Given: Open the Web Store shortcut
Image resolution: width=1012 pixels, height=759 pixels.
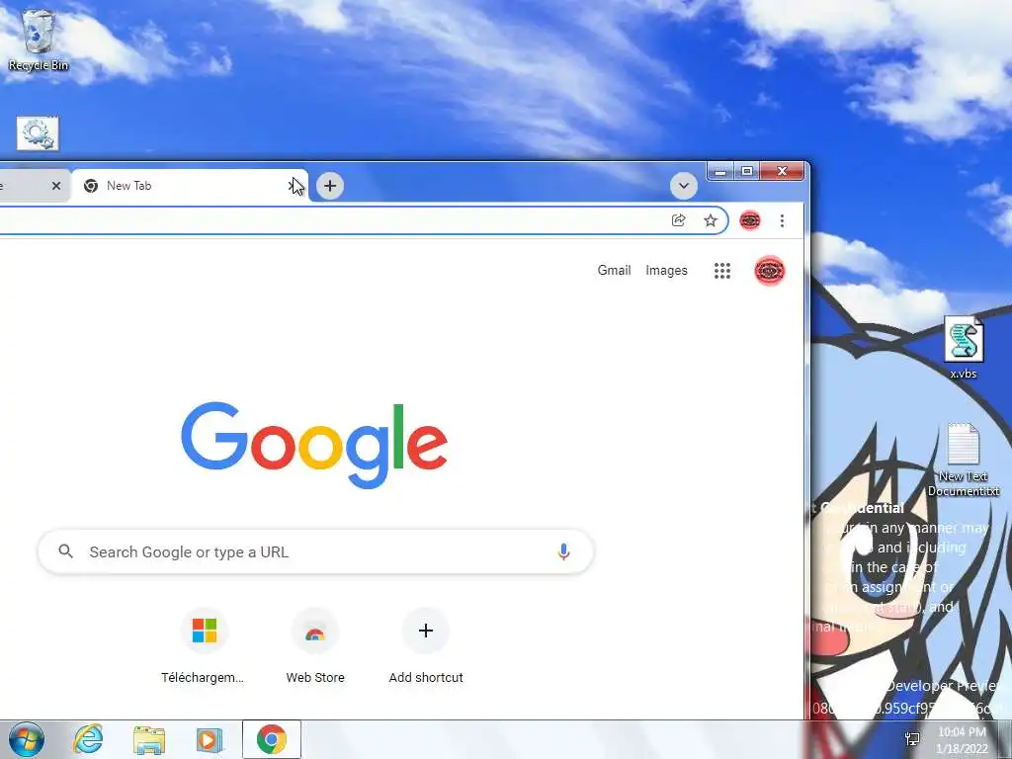Looking at the screenshot, I should 315,646.
